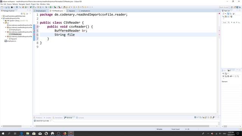Click search icon beside Find field
Image resolution: width=242 pixels, height=136 pixels.
coord(228,23)
